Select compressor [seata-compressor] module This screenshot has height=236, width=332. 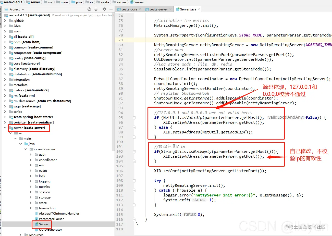(38, 53)
